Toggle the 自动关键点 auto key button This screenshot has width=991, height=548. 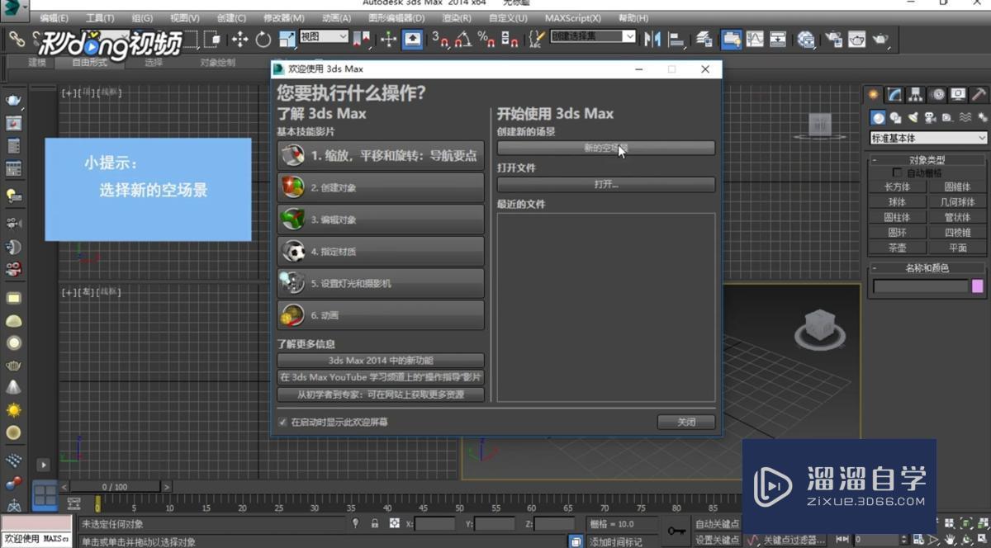[717, 524]
